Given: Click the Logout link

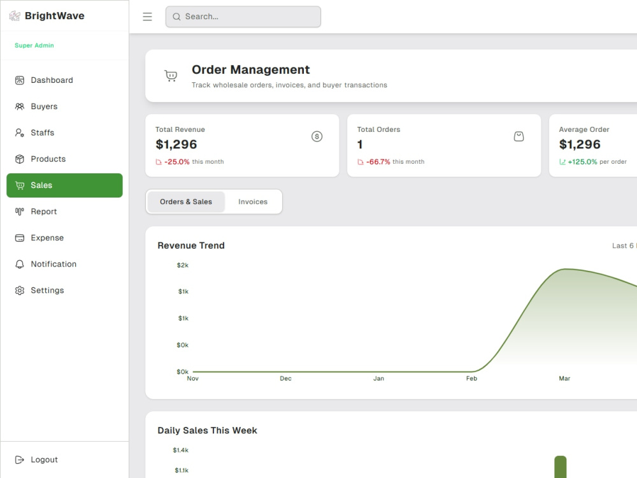Looking at the screenshot, I should pyautogui.click(x=64, y=460).
